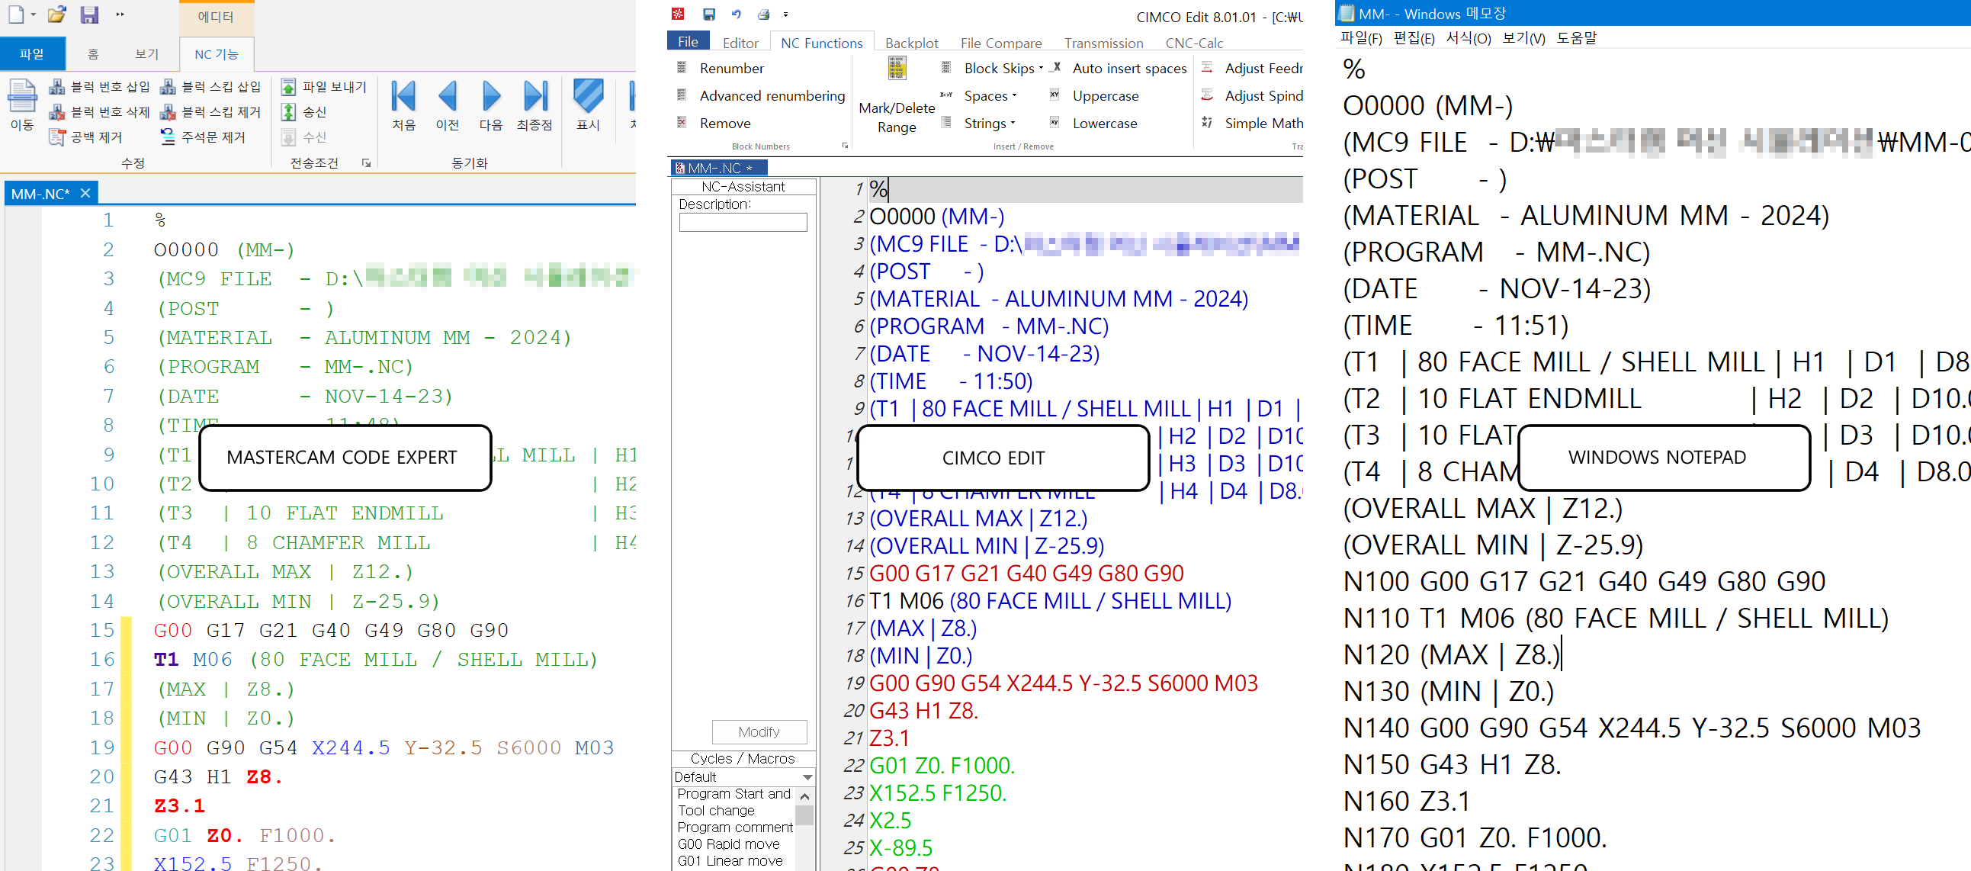Jump to first sync point (처음)
The height and width of the screenshot is (871, 1971).
point(403,97)
